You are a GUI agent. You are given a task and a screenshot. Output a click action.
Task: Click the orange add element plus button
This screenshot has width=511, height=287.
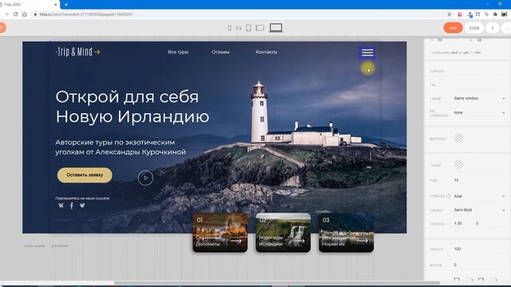point(2,28)
